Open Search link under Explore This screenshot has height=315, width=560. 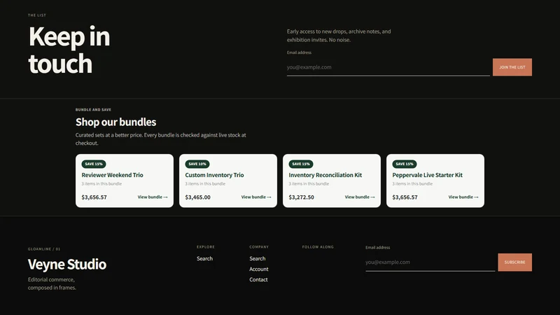click(x=204, y=258)
